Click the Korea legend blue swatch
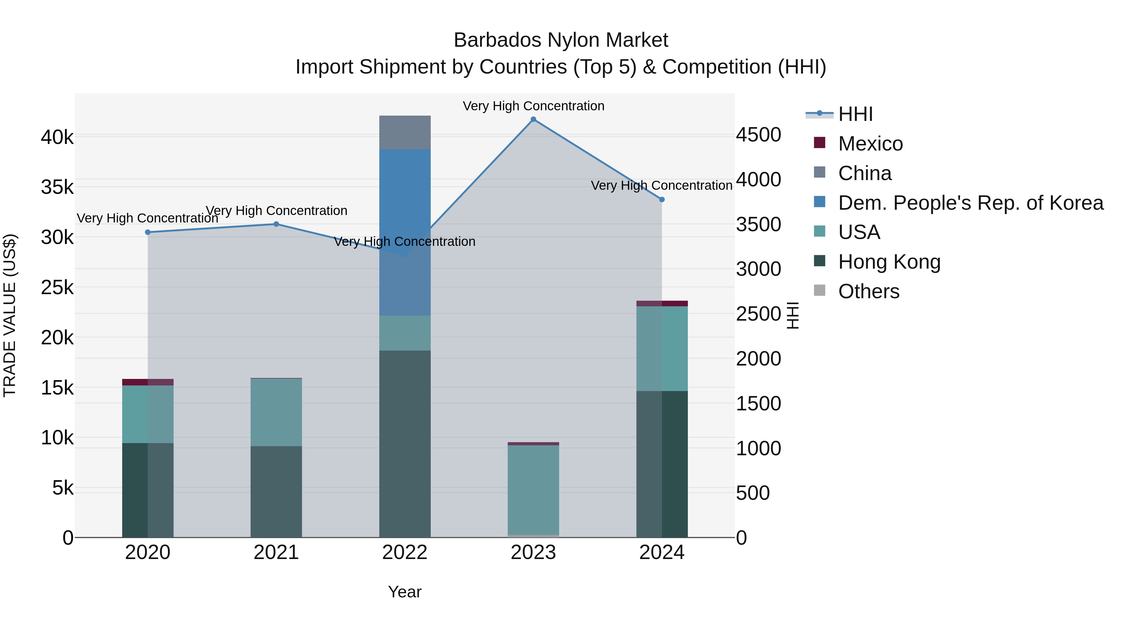 point(819,202)
